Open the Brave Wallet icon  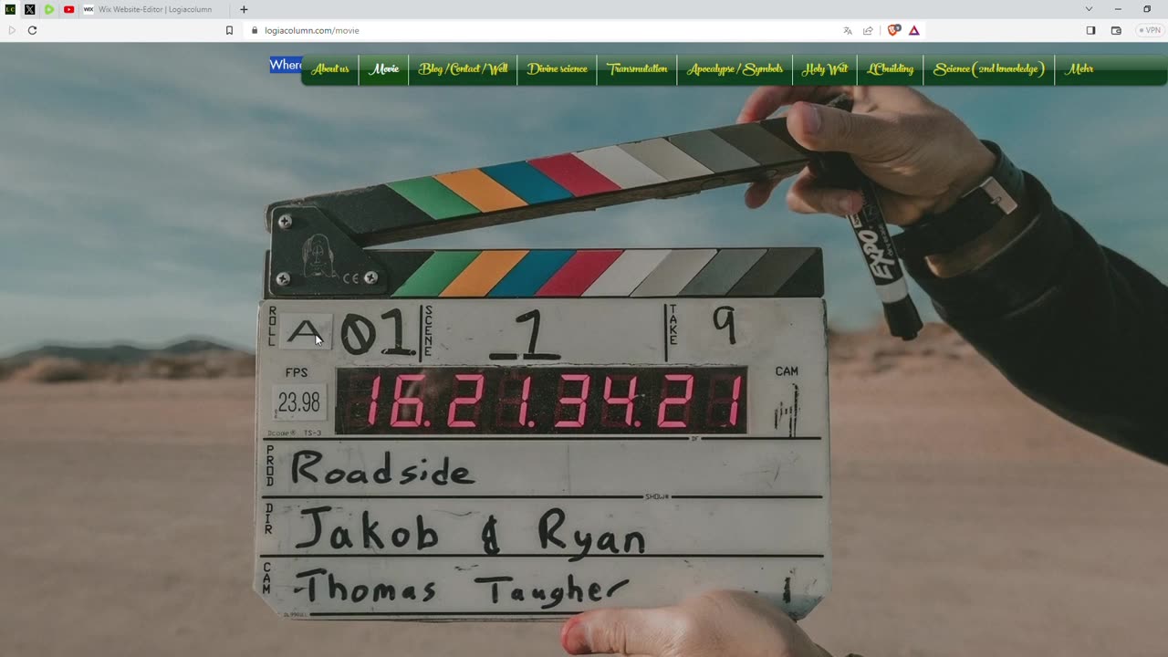(x=1116, y=30)
